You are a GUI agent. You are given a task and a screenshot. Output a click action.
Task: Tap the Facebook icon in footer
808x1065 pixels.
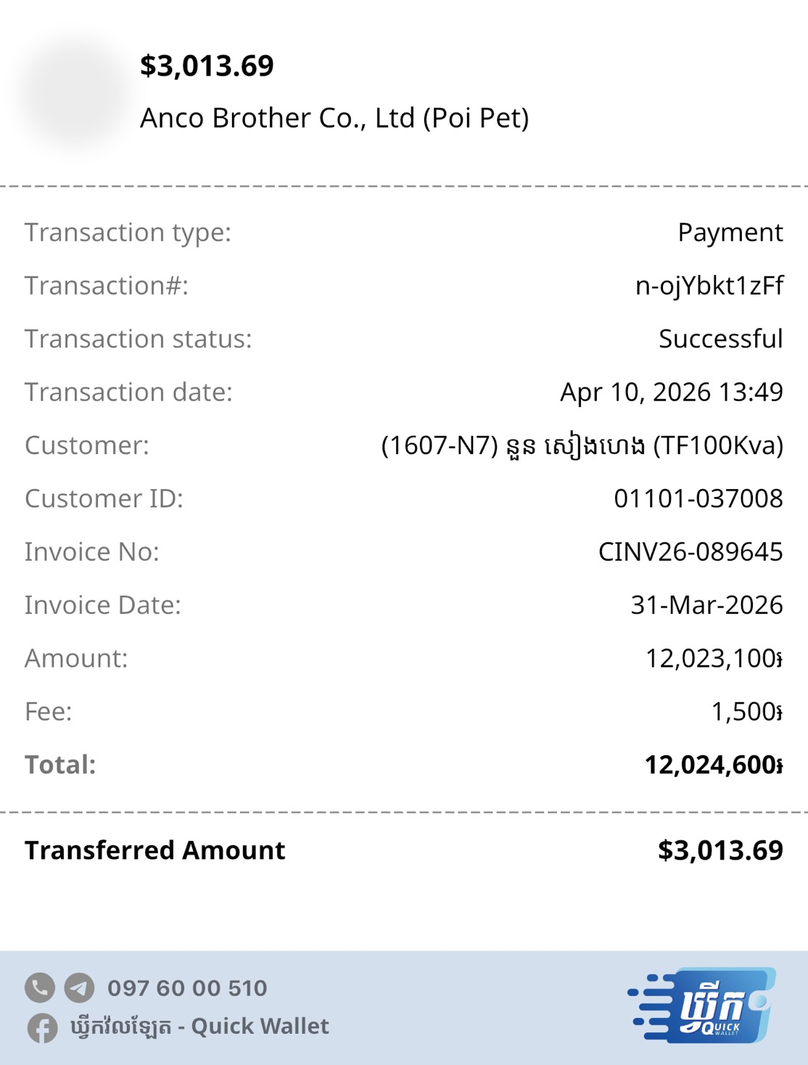coord(43,1027)
